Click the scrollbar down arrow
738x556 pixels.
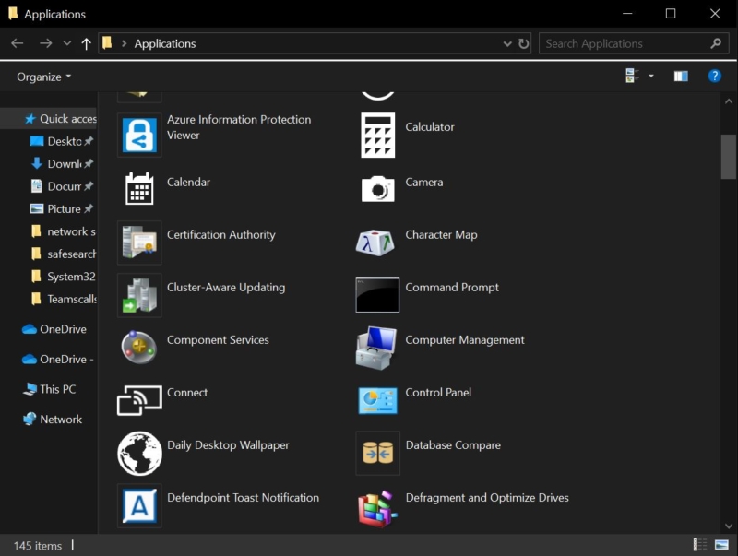[729, 526]
